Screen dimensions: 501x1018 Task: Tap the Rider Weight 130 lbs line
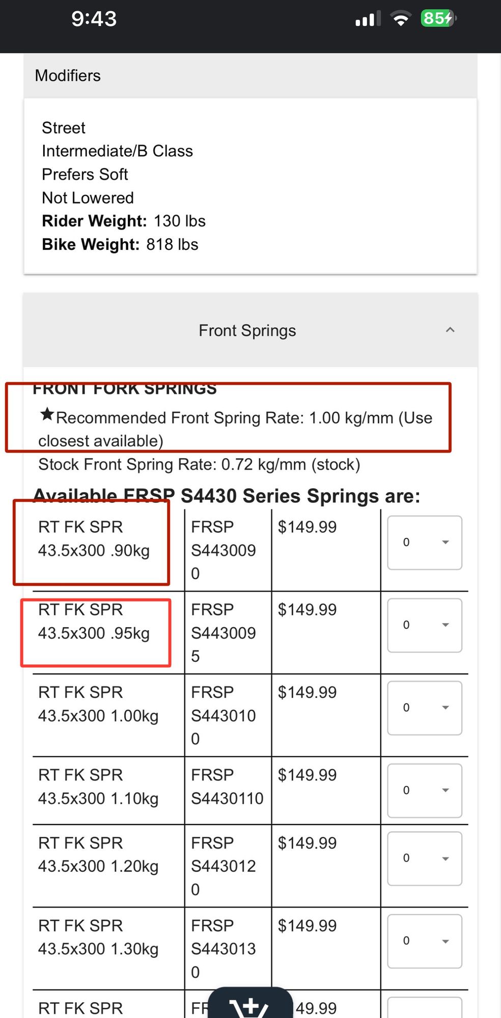tap(124, 221)
